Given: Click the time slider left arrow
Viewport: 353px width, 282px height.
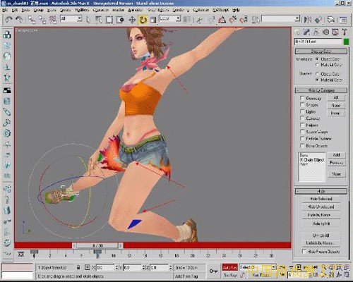Looking at the screenshot, I should pyautogui.click(x=74, y=245).
